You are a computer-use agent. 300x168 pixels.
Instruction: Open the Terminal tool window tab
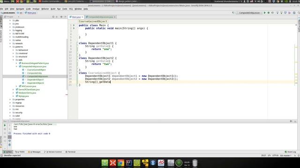coord(70,152)
